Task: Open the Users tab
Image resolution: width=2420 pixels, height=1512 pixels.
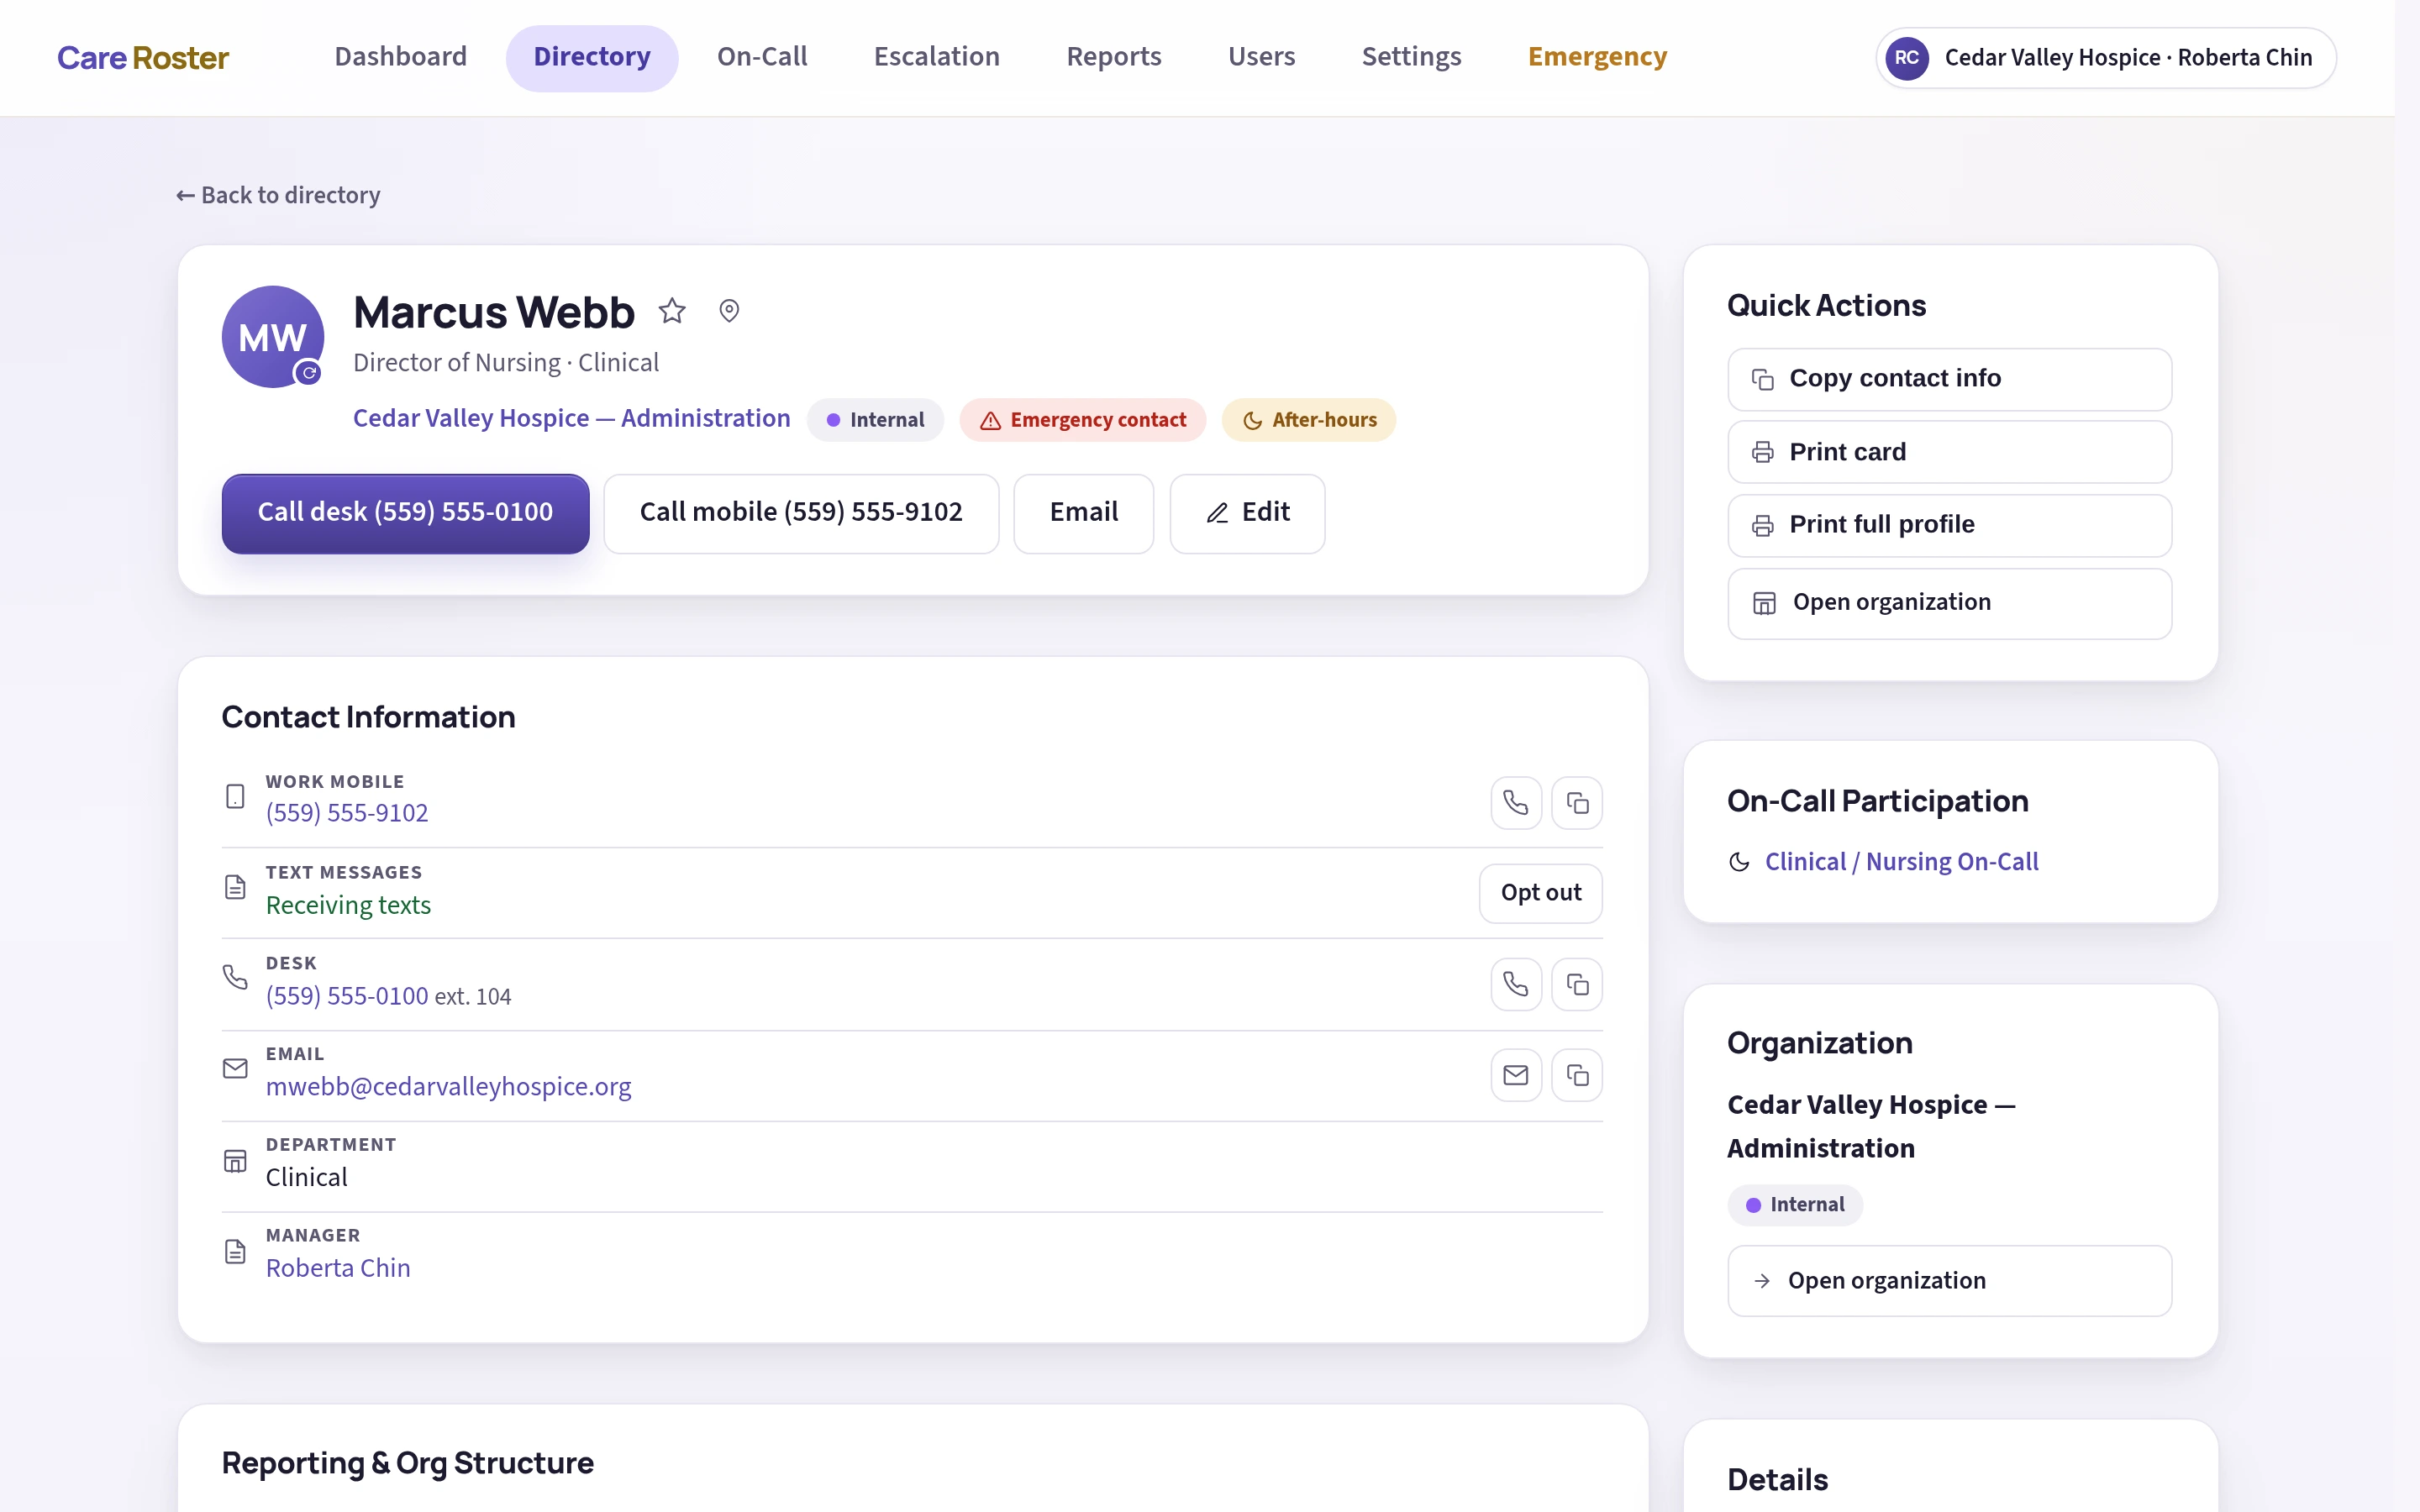Action: tap(1262, 57)
